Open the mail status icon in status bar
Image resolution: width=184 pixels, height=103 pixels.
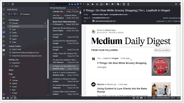point(15,98)
